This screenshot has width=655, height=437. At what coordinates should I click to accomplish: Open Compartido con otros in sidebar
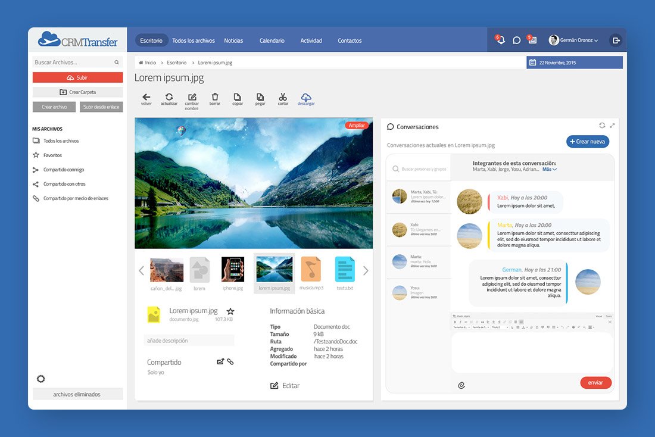(x=59, y=184)
